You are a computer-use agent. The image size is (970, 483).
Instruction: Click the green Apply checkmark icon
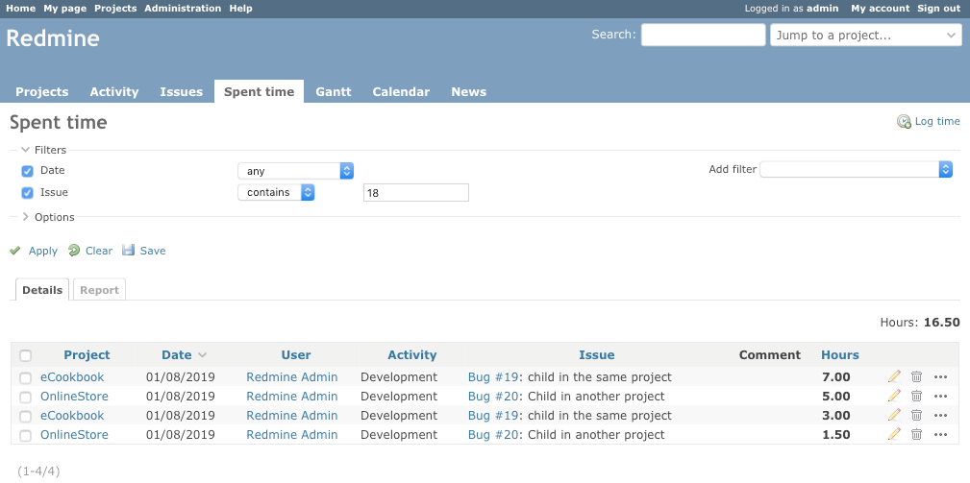point(15,251)
